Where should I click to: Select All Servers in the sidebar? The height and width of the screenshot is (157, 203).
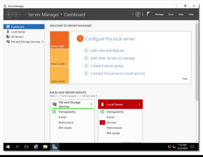point(24,37)
